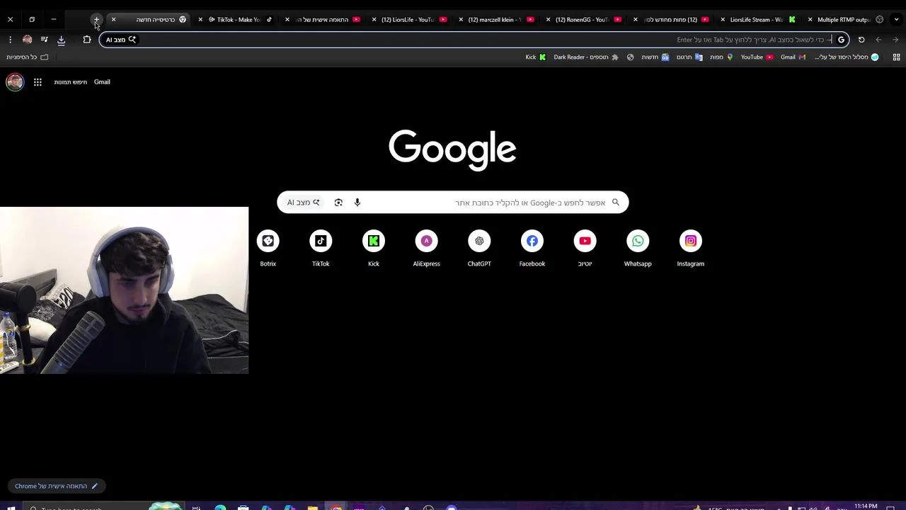The image size is (906, 510).
Task: Switch to the פחות מחודש YouTube tab
Action: coord(672,20)
